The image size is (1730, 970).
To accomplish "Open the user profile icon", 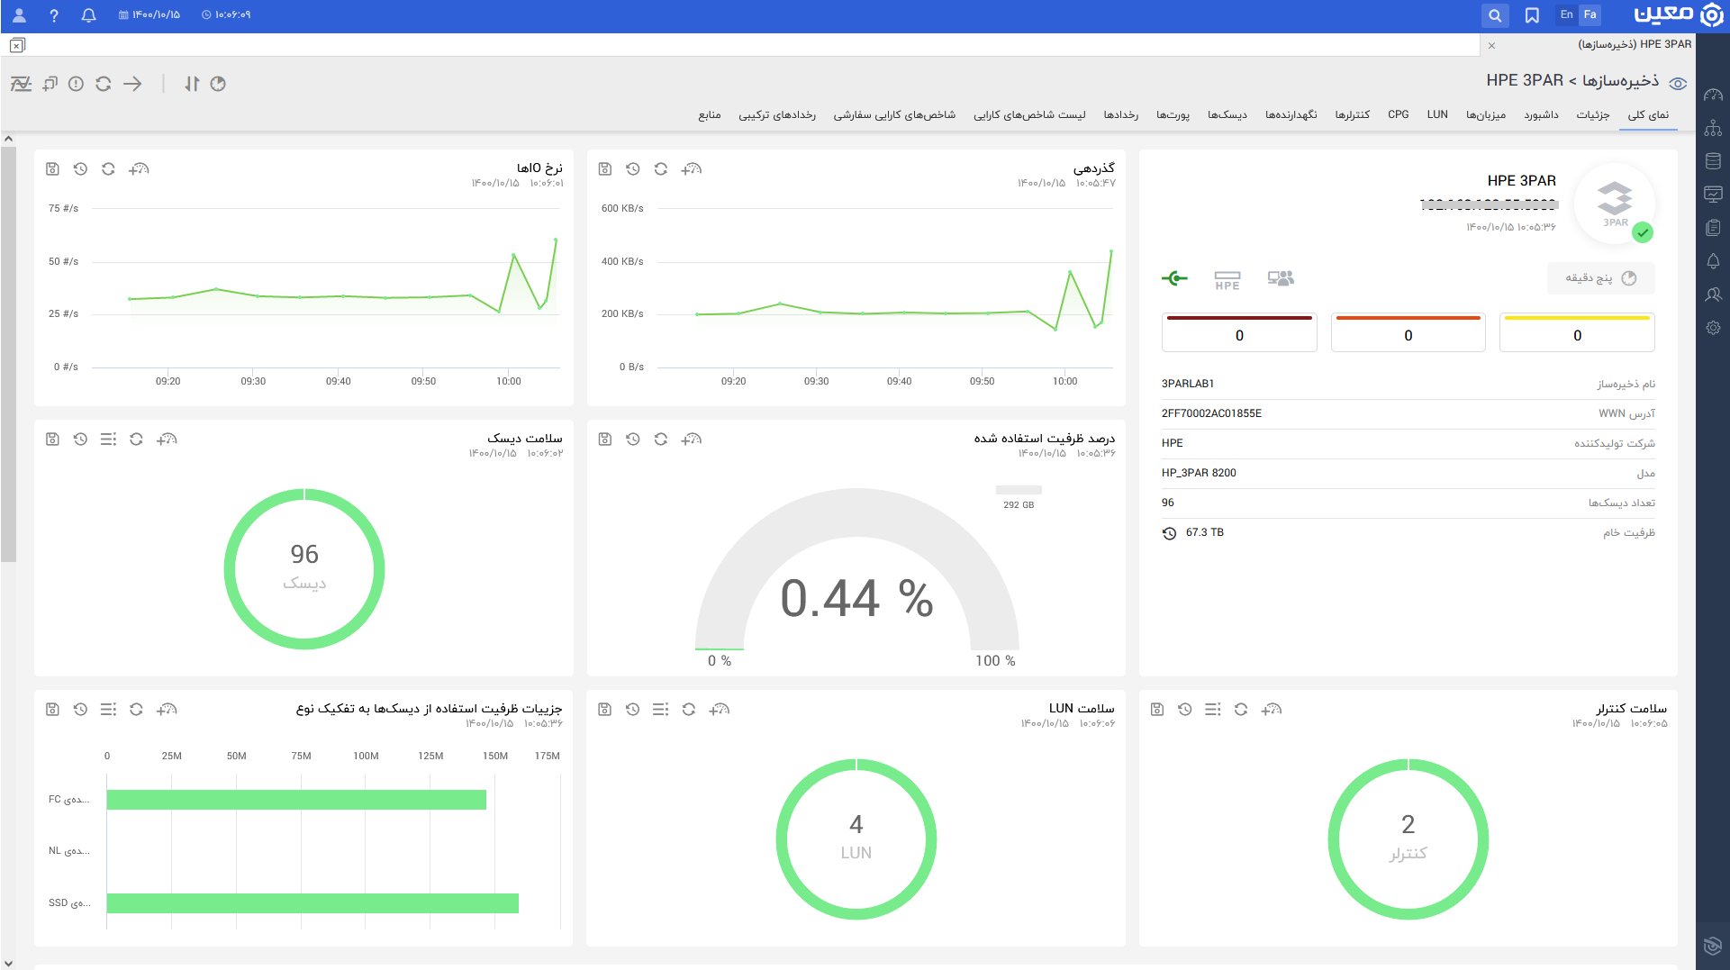I will pyautogui.click(x=19, y=15).
